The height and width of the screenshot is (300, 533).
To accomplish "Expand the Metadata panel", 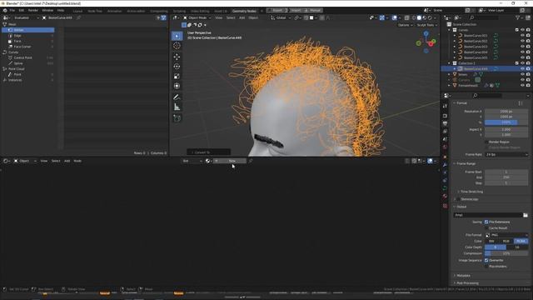I will pyautogui.click(x=463, y=276).
